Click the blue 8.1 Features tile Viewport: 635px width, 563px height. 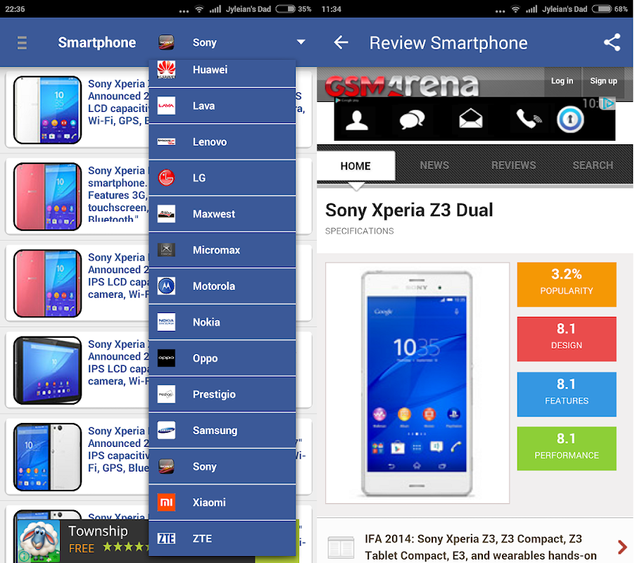[566, 394]
